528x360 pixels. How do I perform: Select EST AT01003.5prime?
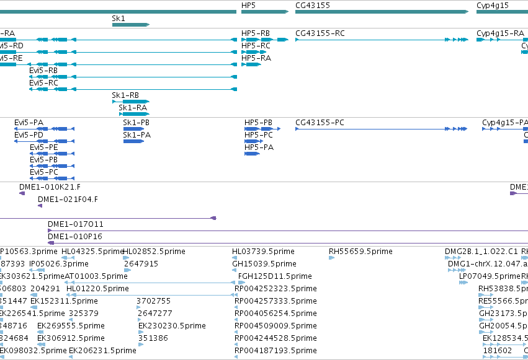150,283
